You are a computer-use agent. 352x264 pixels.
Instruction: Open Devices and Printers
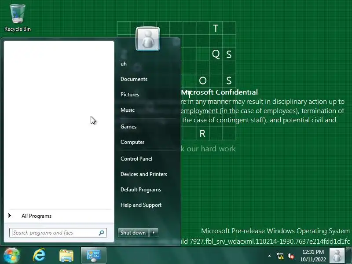(144, 174)
